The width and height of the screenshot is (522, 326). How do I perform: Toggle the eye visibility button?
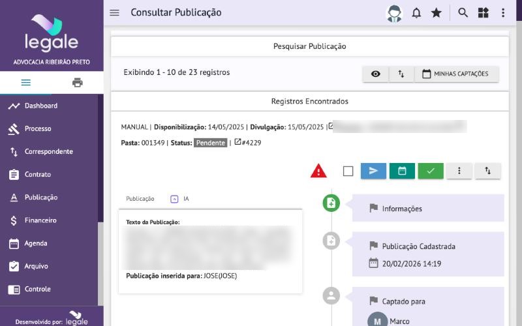coord(376,74)
